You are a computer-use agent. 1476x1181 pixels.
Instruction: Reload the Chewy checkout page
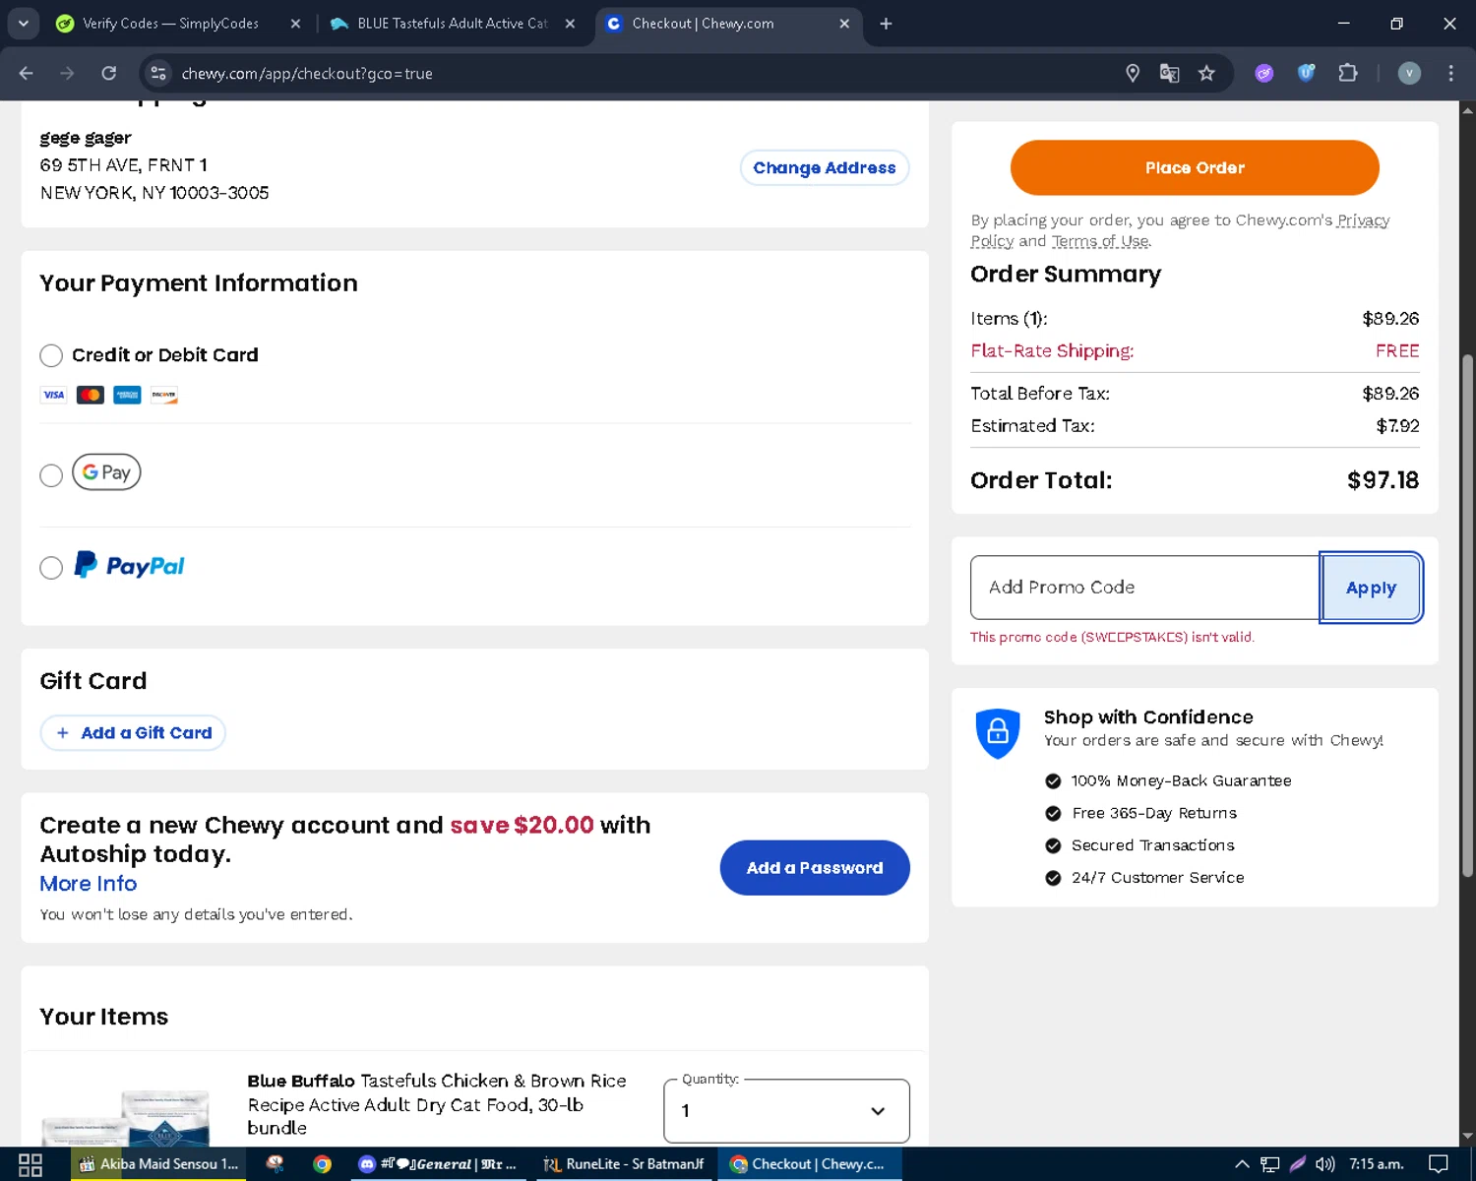pyautogui.click(x=109, y=73)
